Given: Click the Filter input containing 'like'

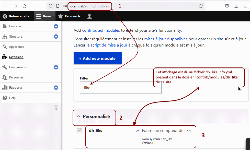Looking at the screenshot, I should coord(120,88).
